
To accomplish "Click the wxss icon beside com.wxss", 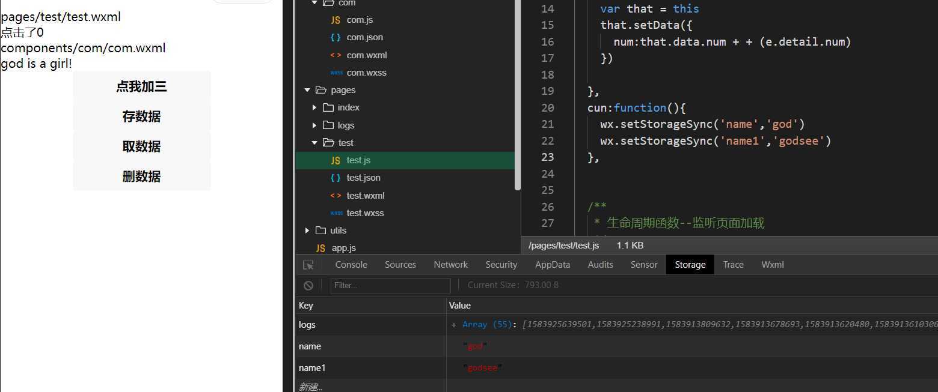I will pos(336,73).
